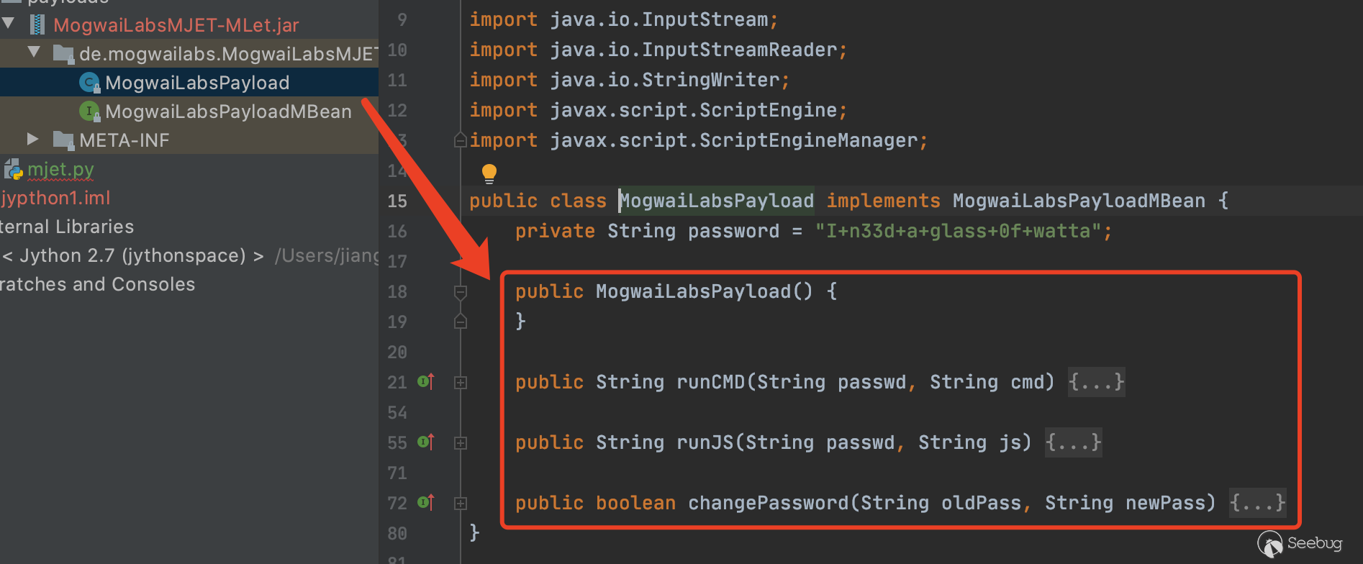
Task: Select the mjet.py file in the tree
Action: 60,169
